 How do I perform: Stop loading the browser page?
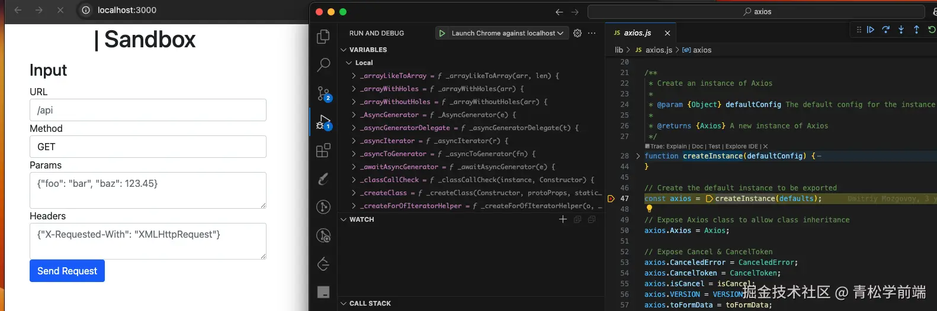click(60, 10)
